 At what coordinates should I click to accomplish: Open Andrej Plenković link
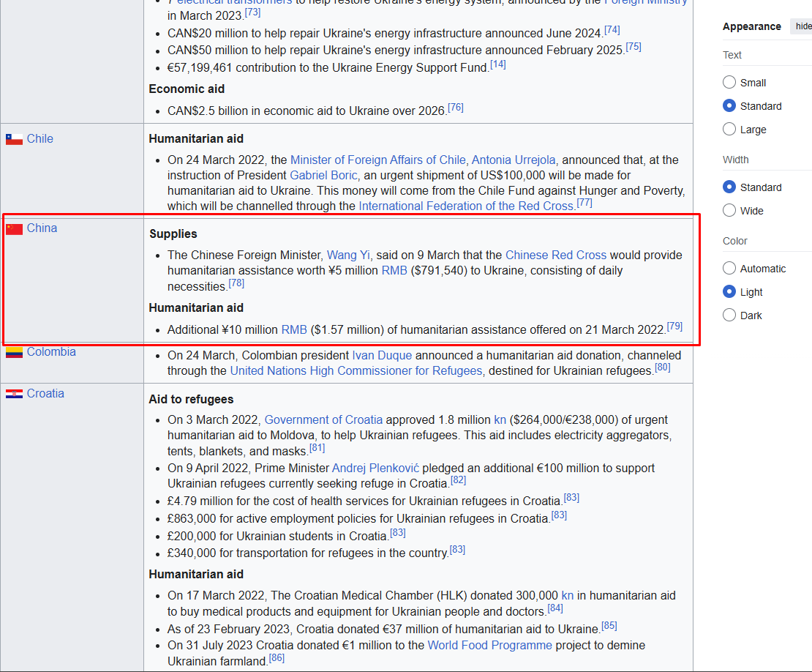click(x=375, y=468)
